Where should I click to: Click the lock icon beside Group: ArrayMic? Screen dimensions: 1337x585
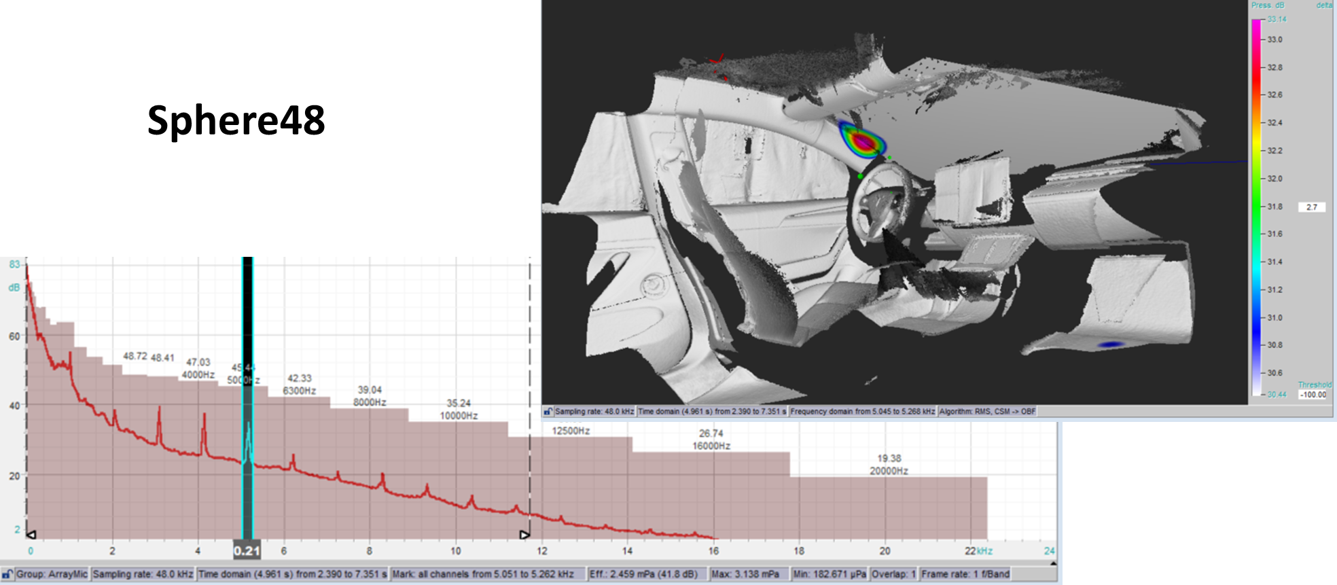pos(7,574)
